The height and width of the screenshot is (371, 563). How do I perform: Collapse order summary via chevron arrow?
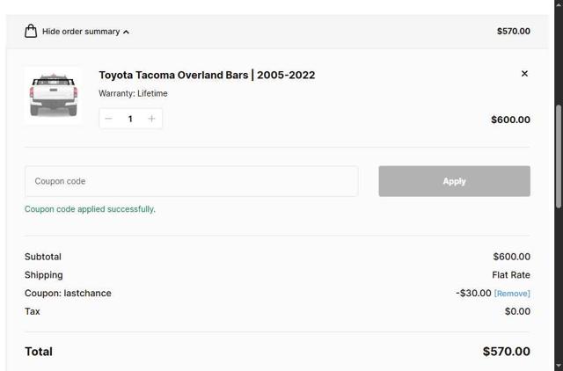[x=126, y=32]
